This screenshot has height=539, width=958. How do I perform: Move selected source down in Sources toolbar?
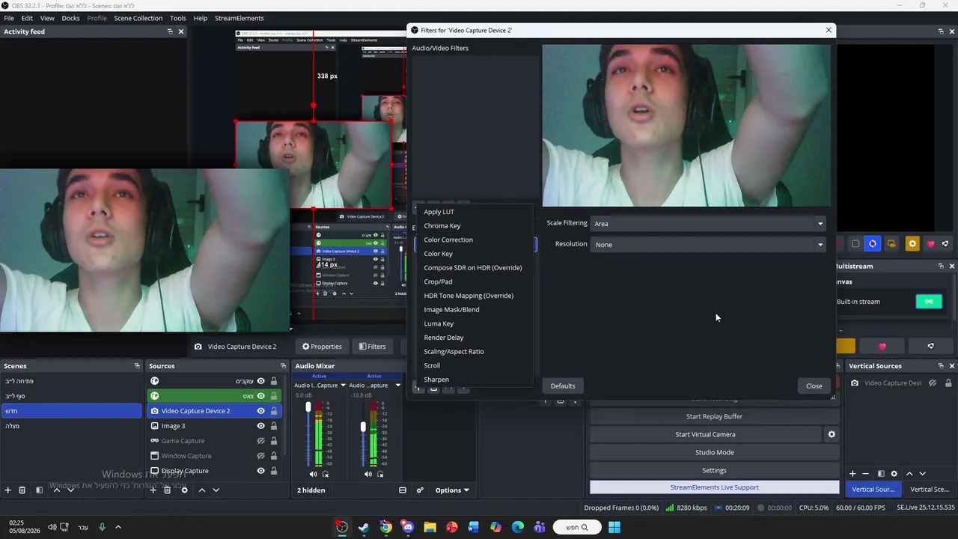(x=216, y=490)
